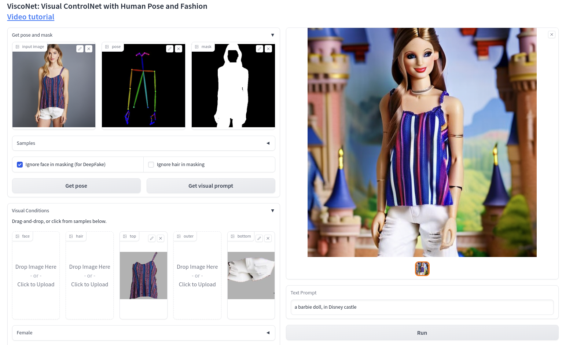562x345 pixels.
Task: Remove the bottom garment image
Action: pos(268,238)
